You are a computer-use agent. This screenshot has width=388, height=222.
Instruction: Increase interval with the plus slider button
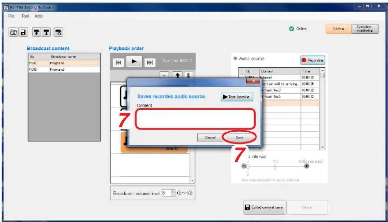[x=307, y=166]
